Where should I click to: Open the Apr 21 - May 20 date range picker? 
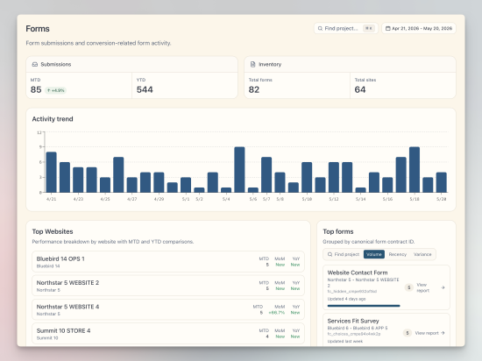(x=419, y=28)
